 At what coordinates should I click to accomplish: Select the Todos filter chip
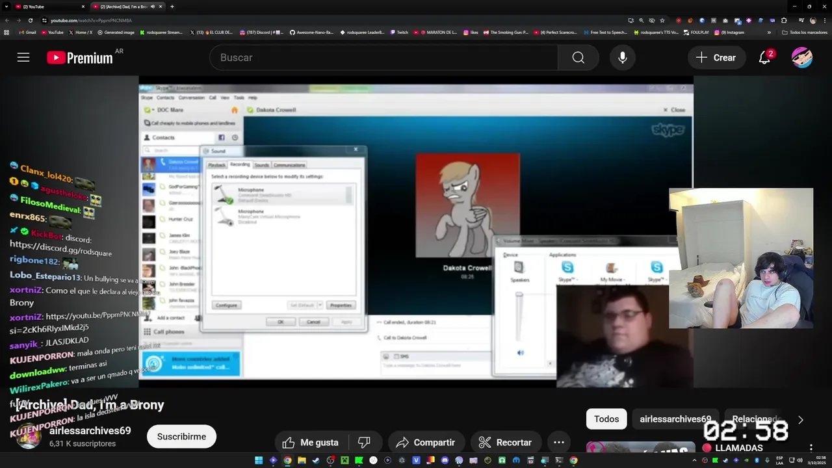(x=606, y=419)
